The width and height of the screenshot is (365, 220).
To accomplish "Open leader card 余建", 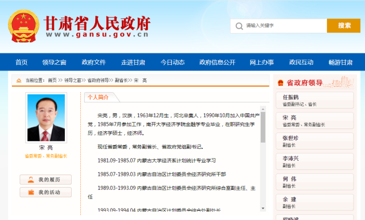I will click(x=315, y=202).
